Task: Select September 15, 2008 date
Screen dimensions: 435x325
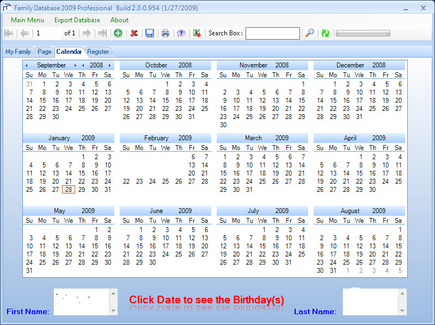Action: tap(42, 101)
